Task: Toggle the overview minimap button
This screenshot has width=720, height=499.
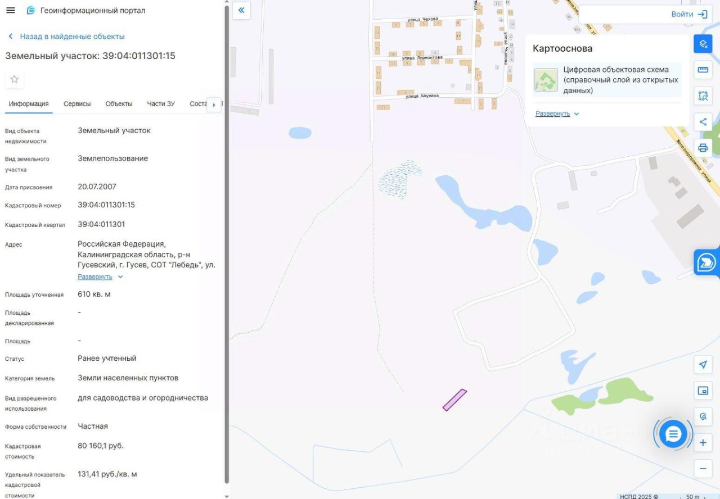Action: 703,391
